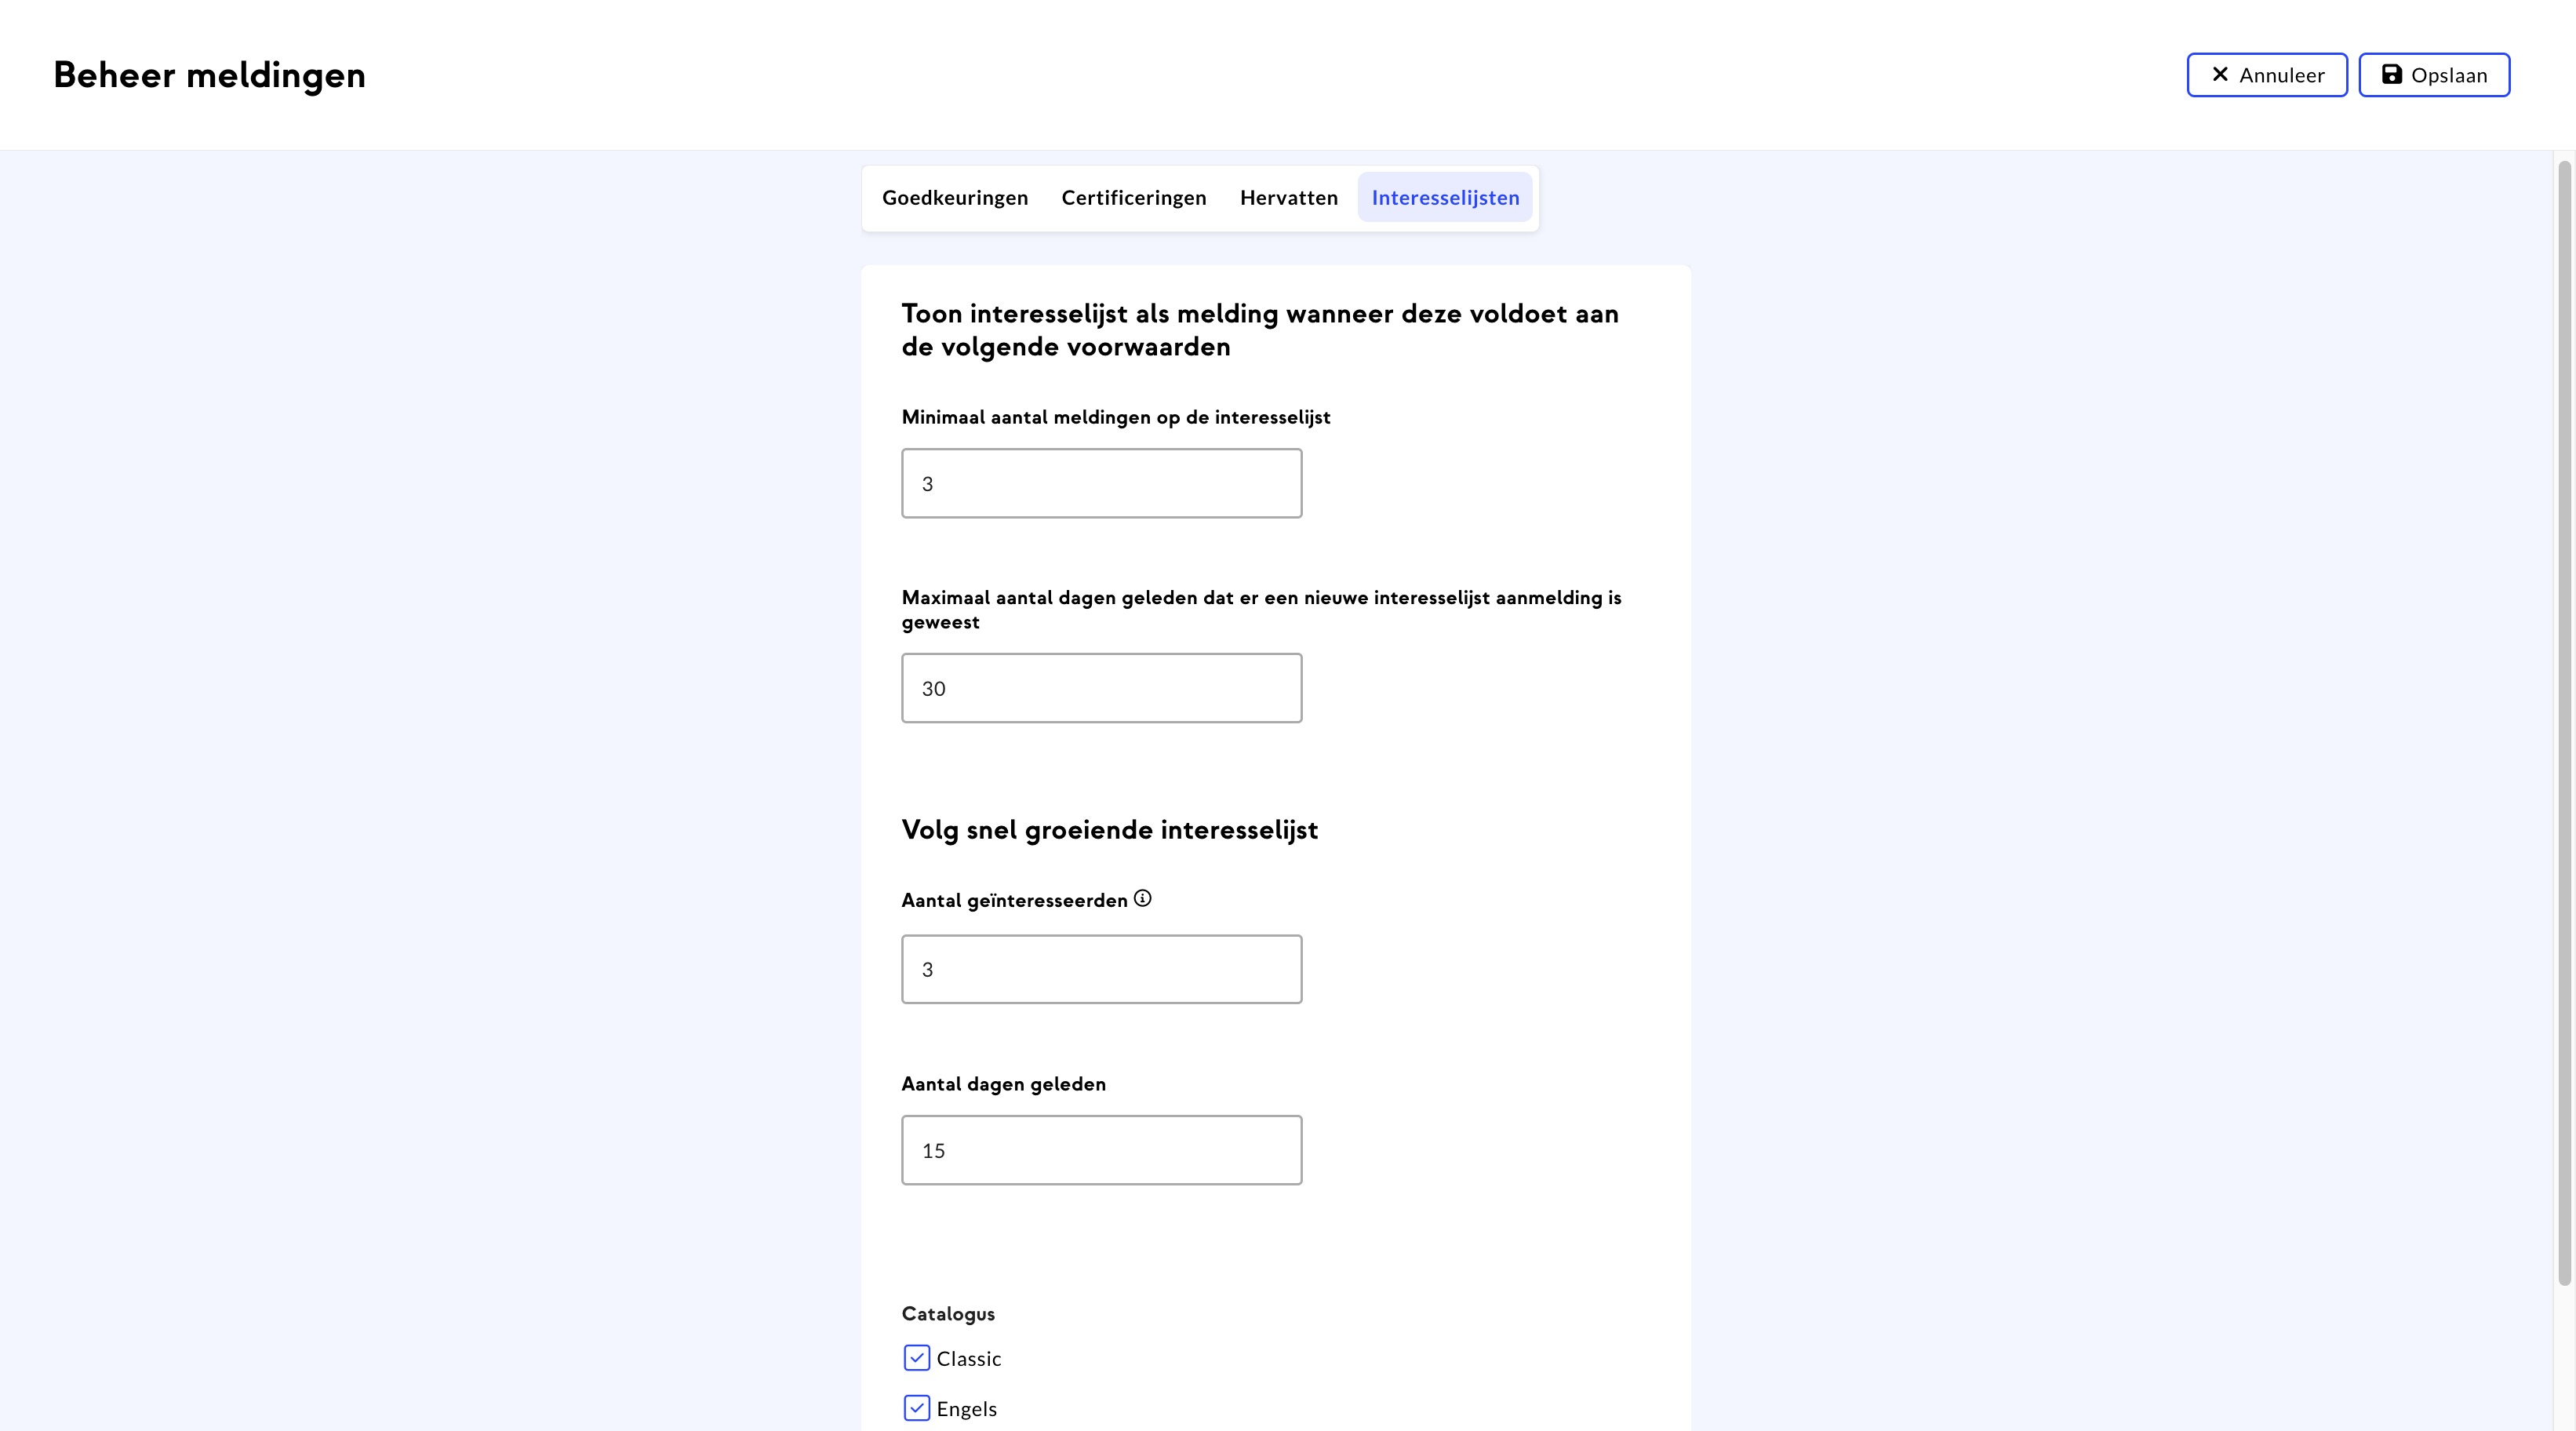Select the Interesselijsten tab
The image size is (2576, 1431).
(x=1444, y=198)
